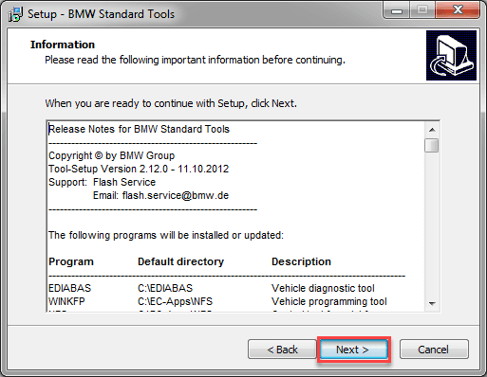The height and width of the screenshot is (377, 487).
Task: Click the release notes scrollbar thumb
Action: coord(432,145)
